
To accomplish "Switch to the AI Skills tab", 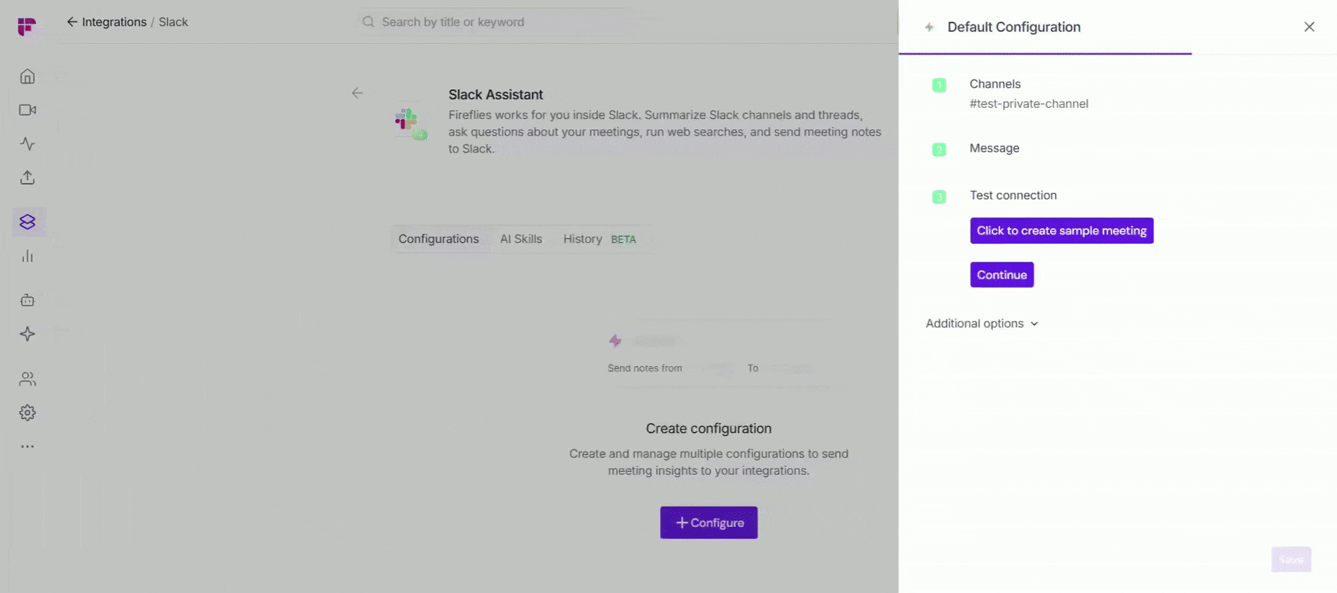I will tap(521, 239).
